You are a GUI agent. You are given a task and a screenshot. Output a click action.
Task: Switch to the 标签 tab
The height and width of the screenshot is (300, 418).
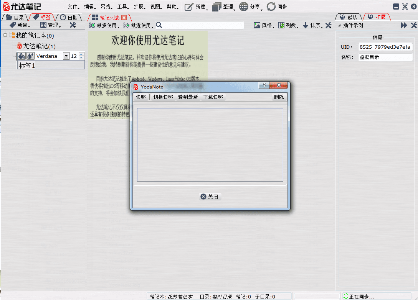point(42,17)
